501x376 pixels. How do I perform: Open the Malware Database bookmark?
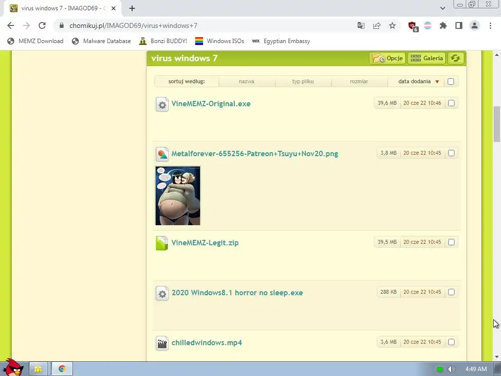click(x=101, y=41)
